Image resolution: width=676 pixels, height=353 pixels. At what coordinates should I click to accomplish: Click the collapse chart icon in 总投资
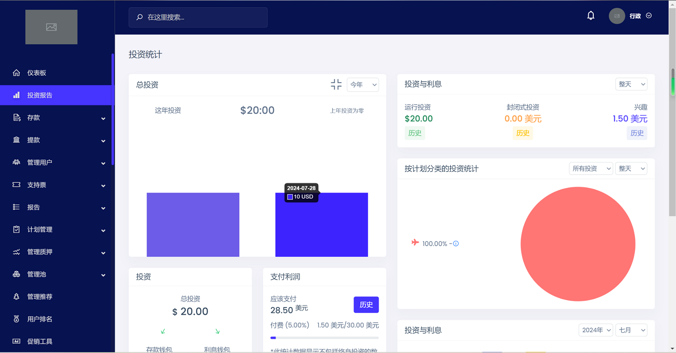336,85
